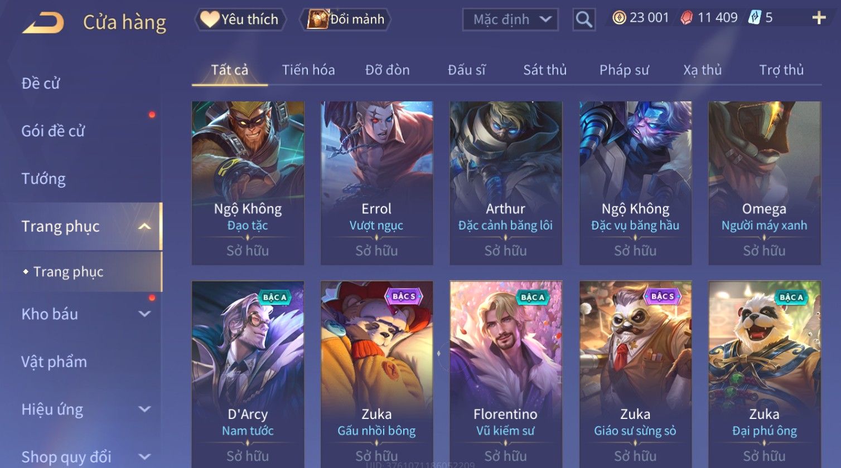The image size is (841, 468).
Task: Go to Tướng in the sidebar
Action: pyautogui.click(x=43, y=179)
